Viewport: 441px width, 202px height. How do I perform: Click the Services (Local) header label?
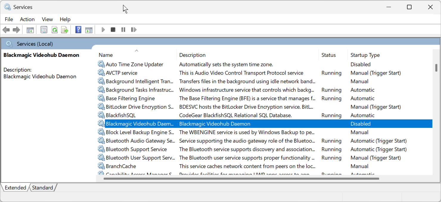(35, 44)
